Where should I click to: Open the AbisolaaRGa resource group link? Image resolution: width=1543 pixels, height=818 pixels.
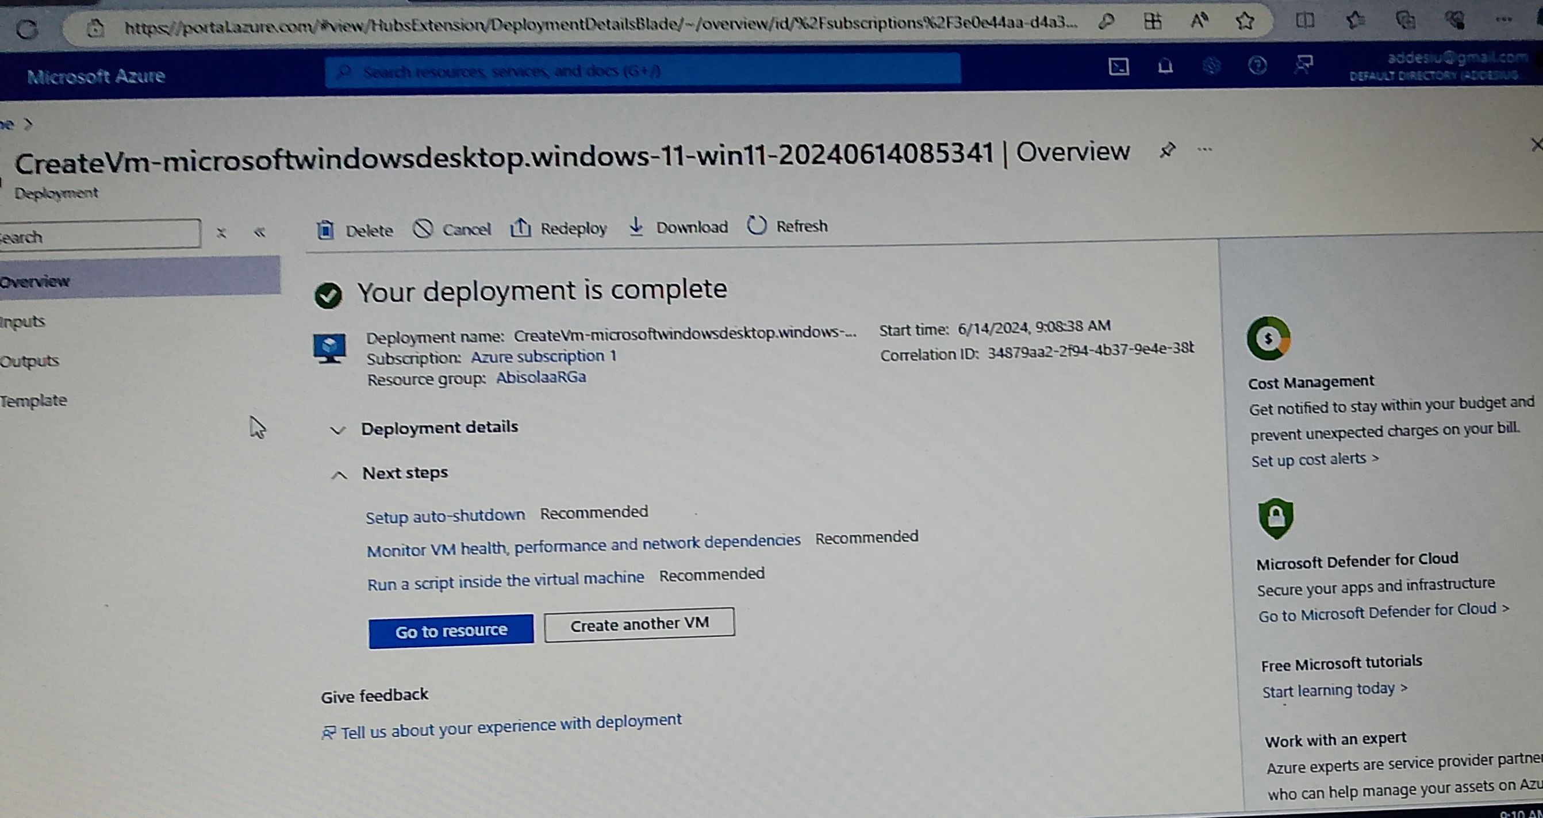coord(540,377)
